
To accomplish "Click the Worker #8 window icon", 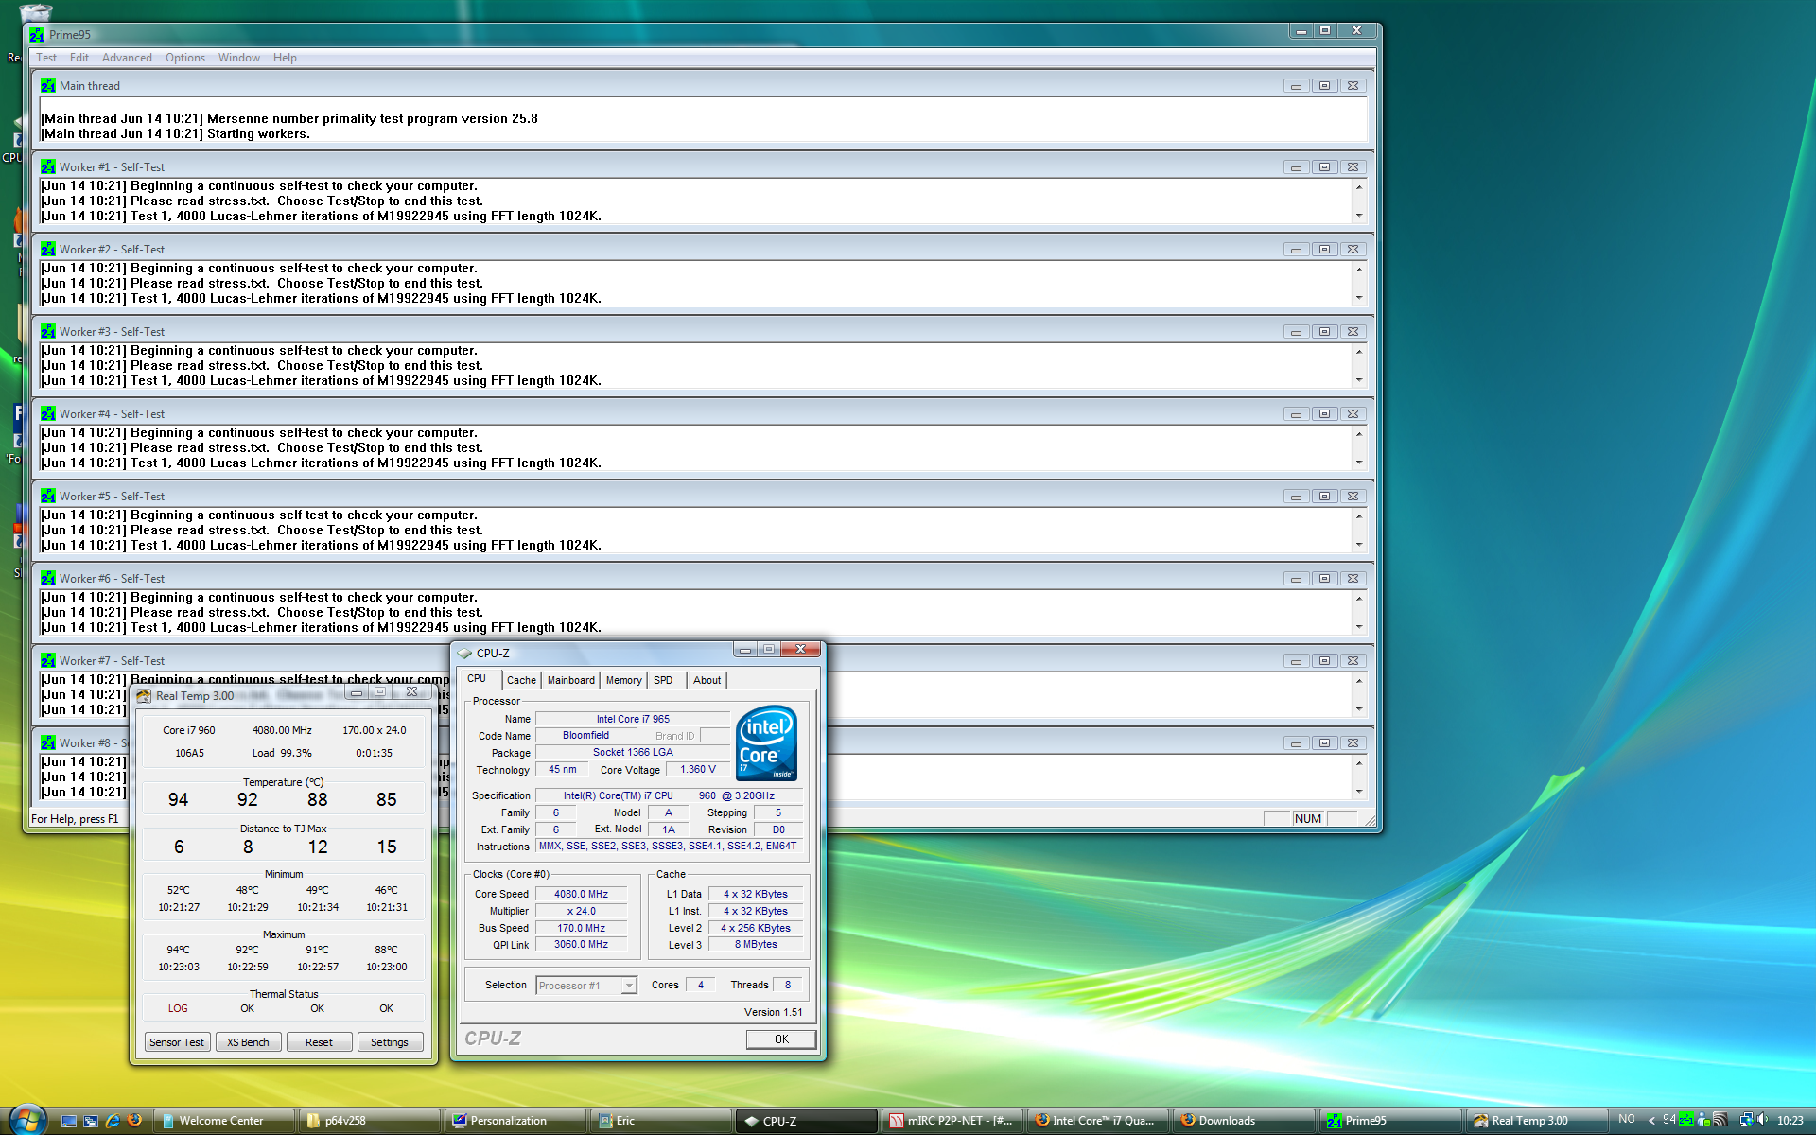I will 48,742.
